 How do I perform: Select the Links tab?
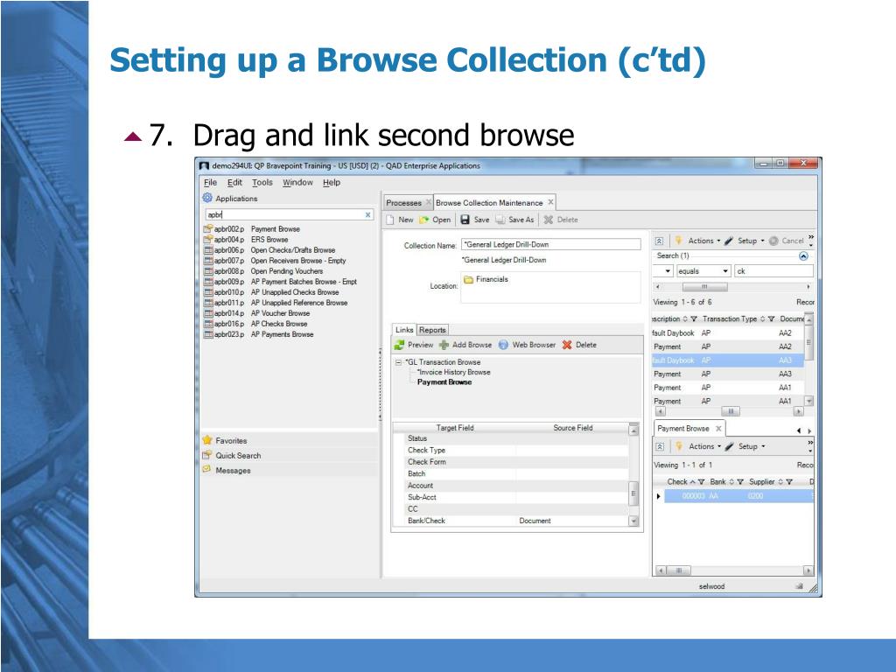(404, 330)
